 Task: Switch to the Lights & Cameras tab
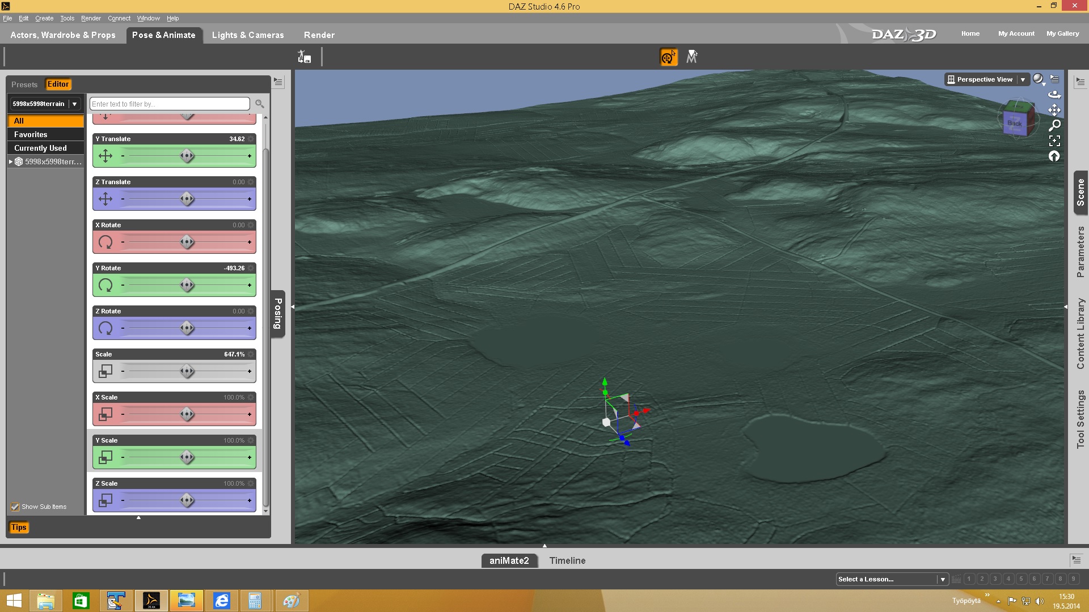[x=248, y=35]
